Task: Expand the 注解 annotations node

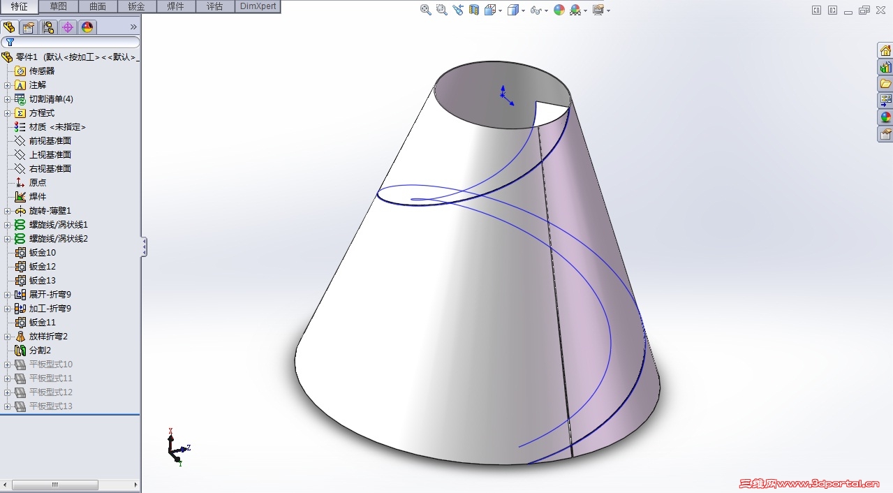Action: (8, 85)
